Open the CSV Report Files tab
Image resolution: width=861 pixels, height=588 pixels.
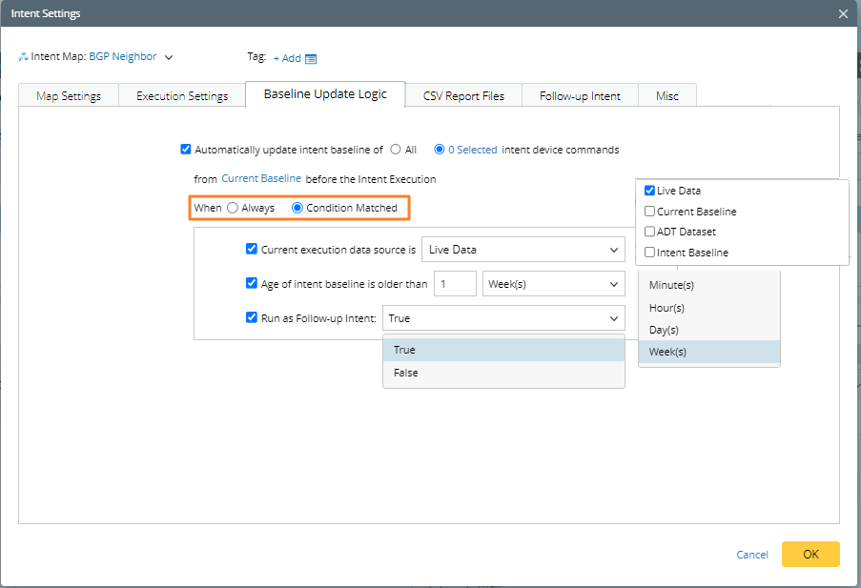point(464,95)
